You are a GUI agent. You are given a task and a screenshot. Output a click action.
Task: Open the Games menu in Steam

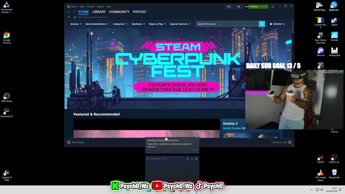pyautogui.click(x=100, y=6)
